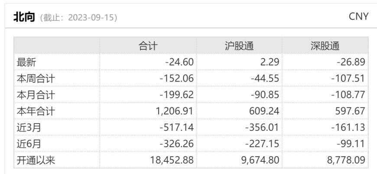Click the 深股通 weekly value -107.51
377x174 pixels.
click(348, 79)
